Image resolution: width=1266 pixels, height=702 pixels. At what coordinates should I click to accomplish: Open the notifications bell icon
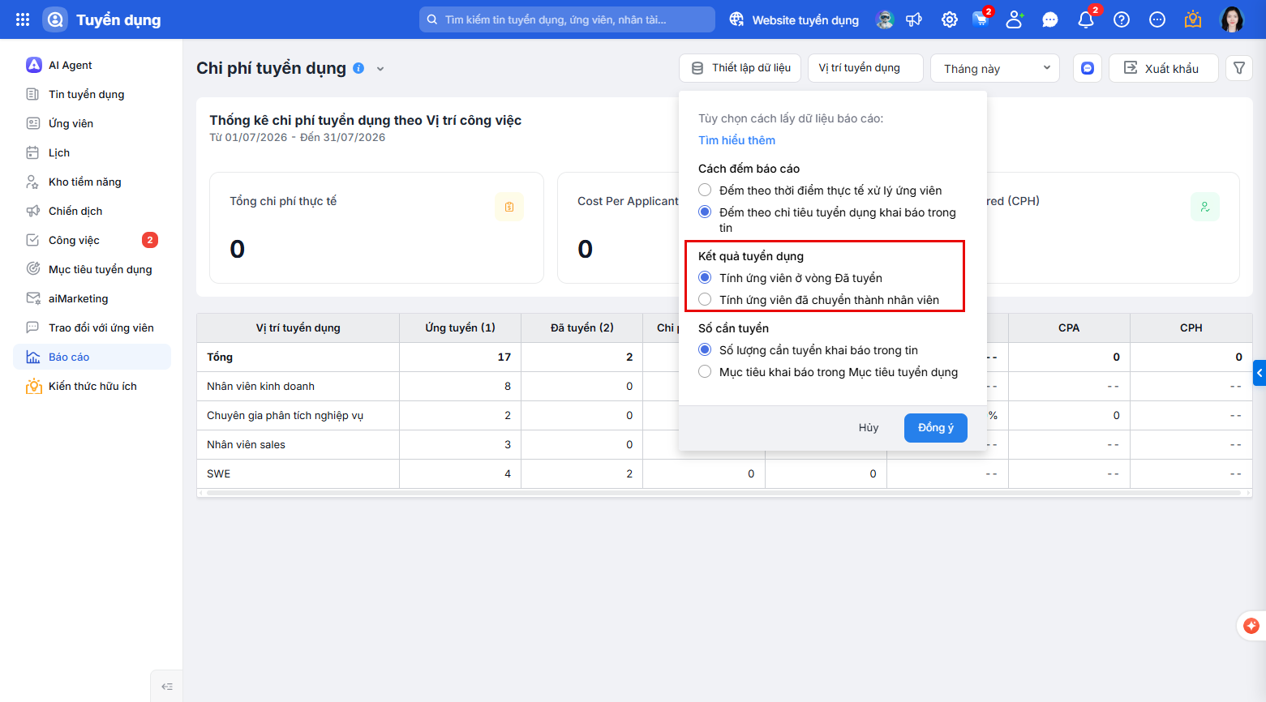(1086, 19)
